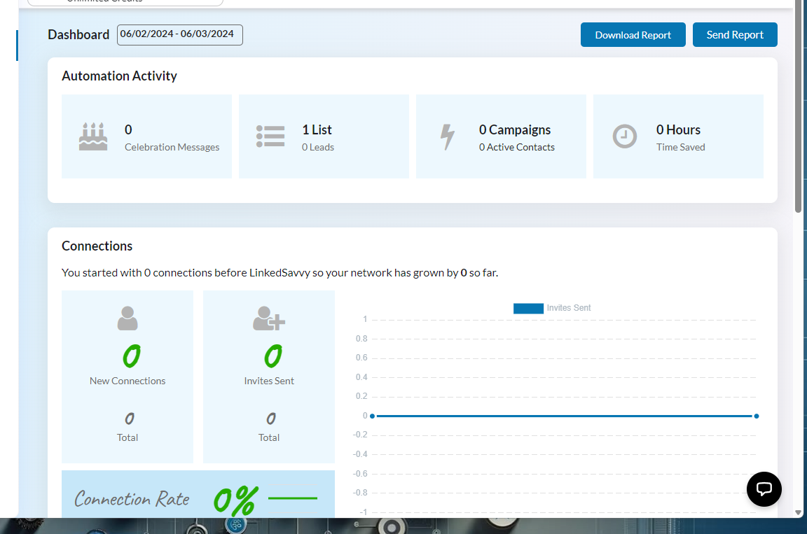Click the Download Report button

click(633, 34)
